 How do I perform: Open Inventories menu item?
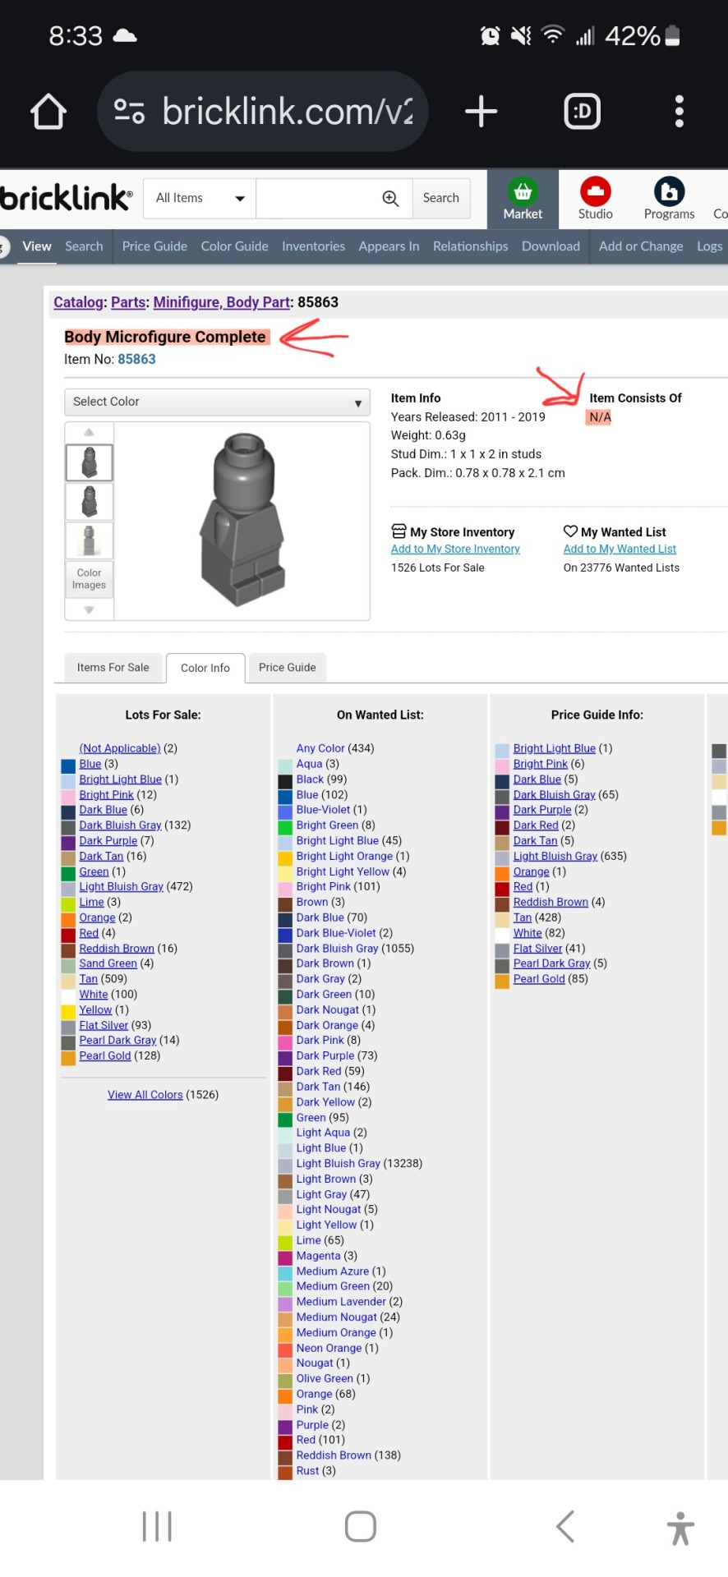click(313, 246)
